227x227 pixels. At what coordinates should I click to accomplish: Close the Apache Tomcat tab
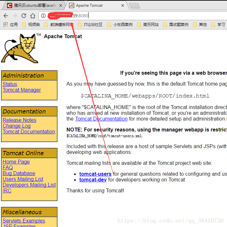[x=123, y=5]
